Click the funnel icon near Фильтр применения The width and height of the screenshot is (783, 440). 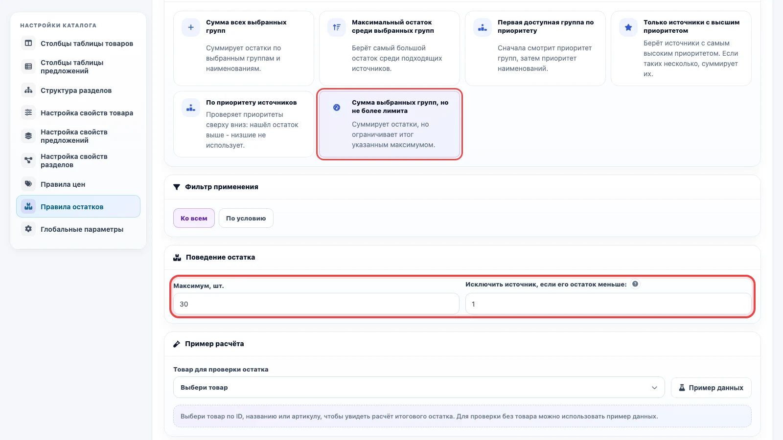177,187
